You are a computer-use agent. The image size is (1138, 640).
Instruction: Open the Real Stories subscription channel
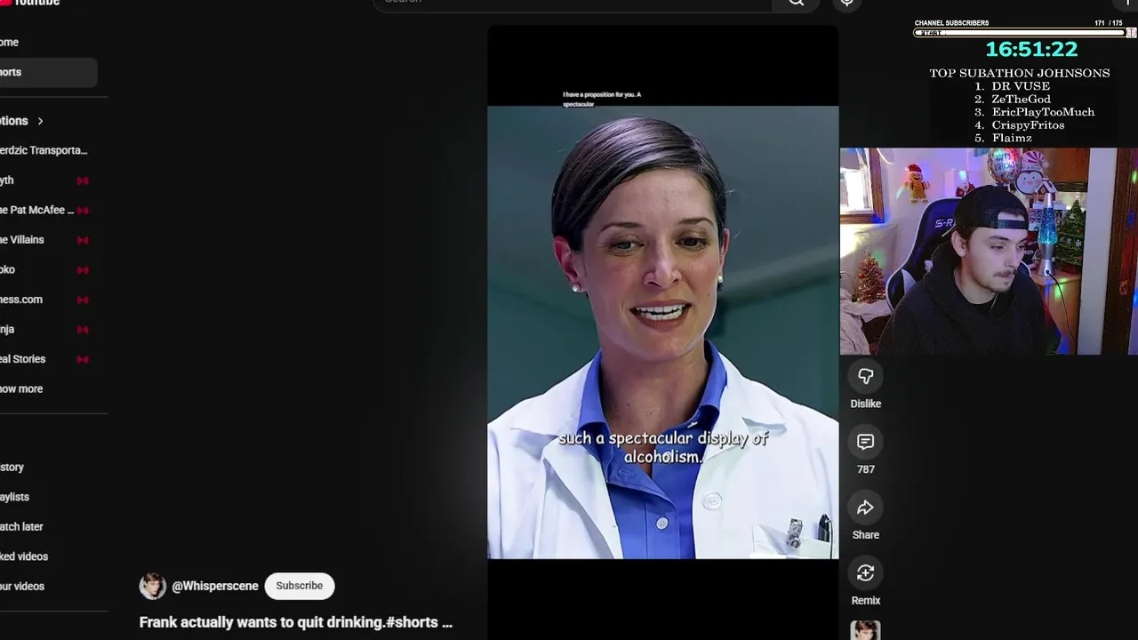[23, 359]
